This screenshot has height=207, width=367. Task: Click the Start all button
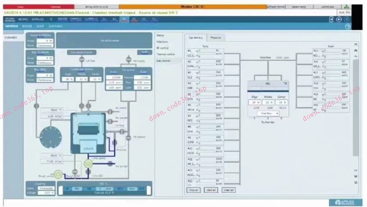point(211,190)
